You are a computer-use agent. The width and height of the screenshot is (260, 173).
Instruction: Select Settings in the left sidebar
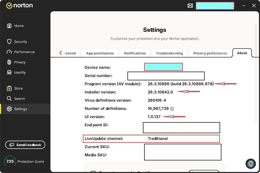(x=20, y=109)
